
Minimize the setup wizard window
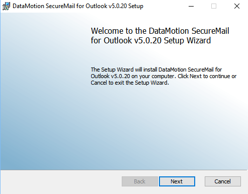click(191, 6)
